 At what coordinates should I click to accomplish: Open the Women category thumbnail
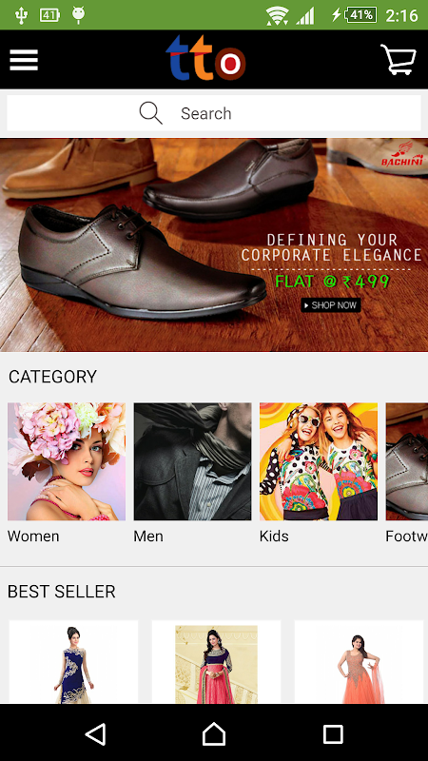pyautogui.click(x=67, y=461)
